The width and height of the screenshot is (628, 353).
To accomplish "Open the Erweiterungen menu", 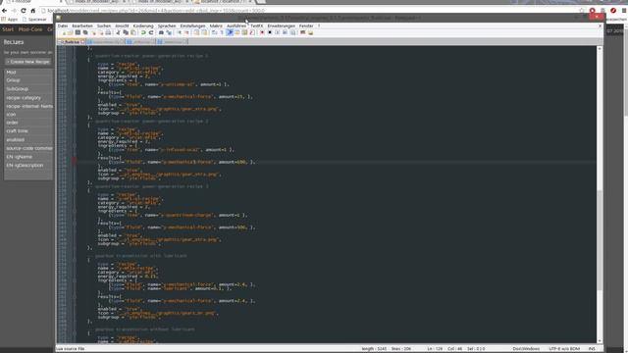I will (x=282, y=26).
